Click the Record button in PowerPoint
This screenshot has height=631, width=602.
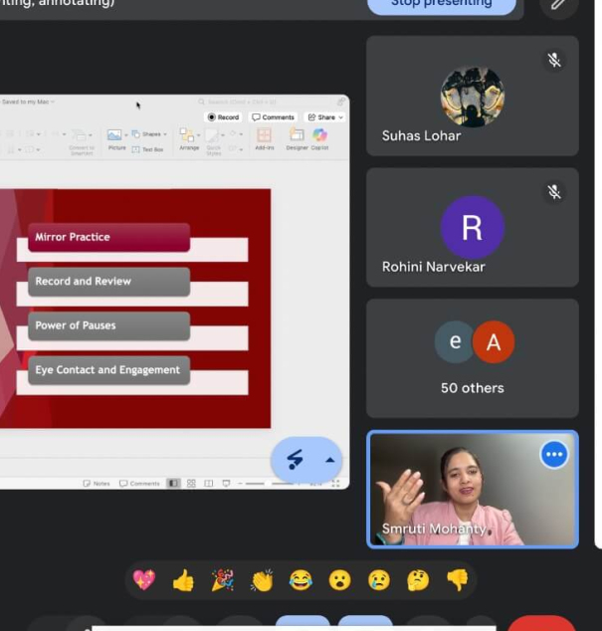pos(224,117)
